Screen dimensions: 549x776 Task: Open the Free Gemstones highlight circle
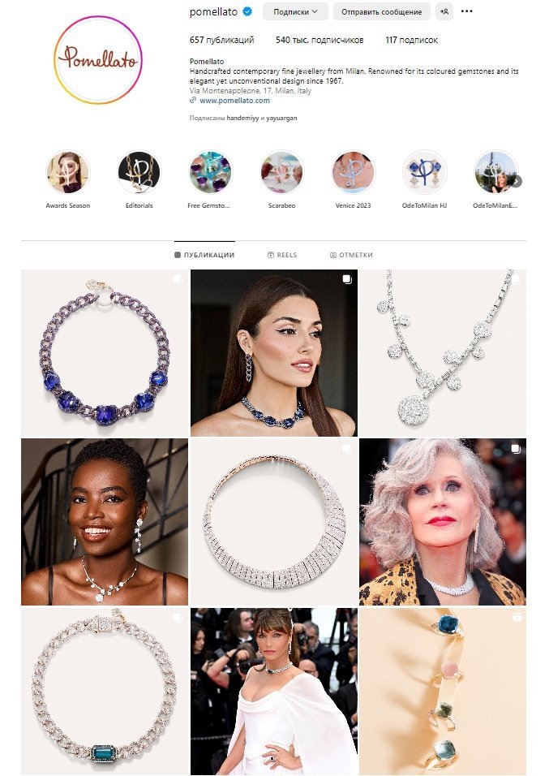(210, 172)
